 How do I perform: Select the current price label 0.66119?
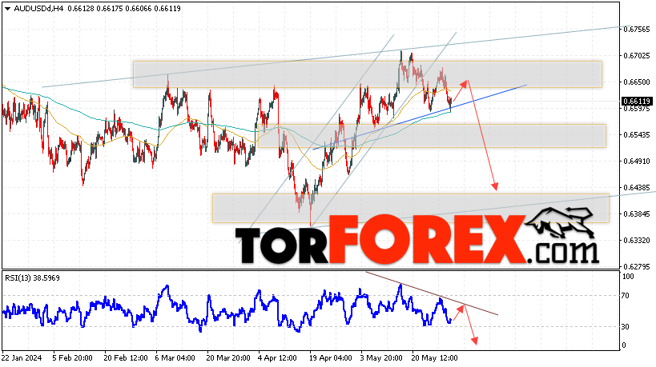point(637,101)
